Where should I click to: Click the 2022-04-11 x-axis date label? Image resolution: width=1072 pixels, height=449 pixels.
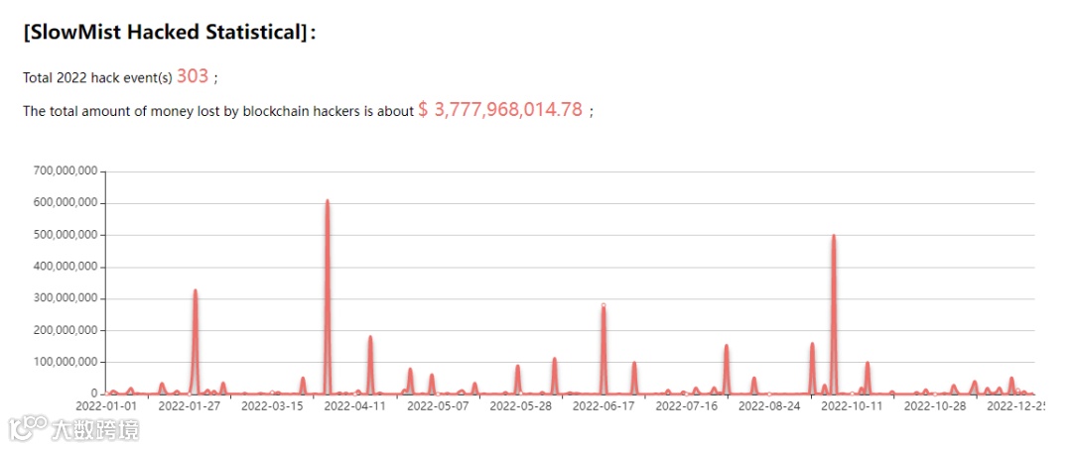point(354,406)
